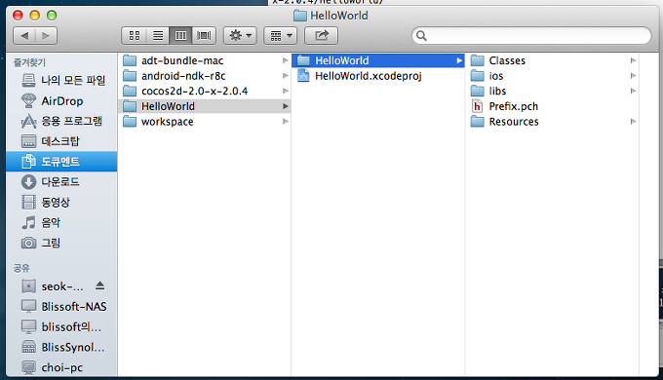Select Documents (도큐멘트) in sidebar
The image size is (663, 380).
click(61, 162)
